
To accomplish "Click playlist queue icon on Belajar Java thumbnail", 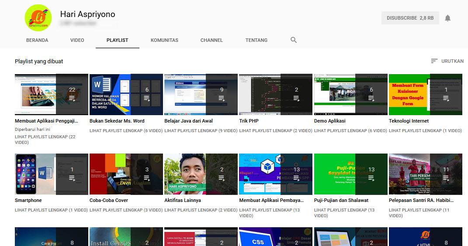I will click(x=222, y=98).
